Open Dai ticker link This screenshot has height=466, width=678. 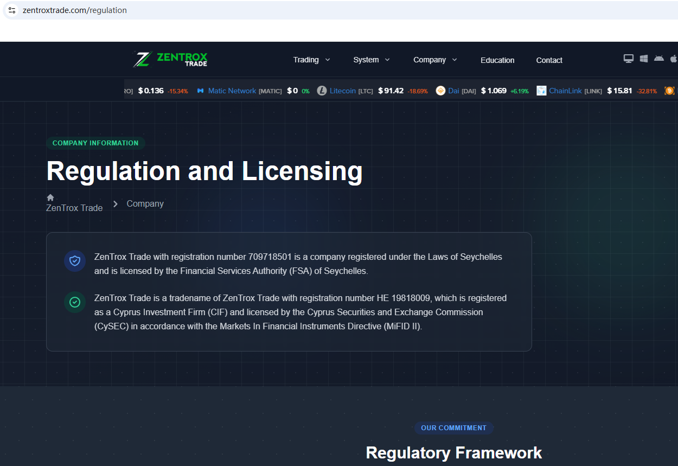453,91
